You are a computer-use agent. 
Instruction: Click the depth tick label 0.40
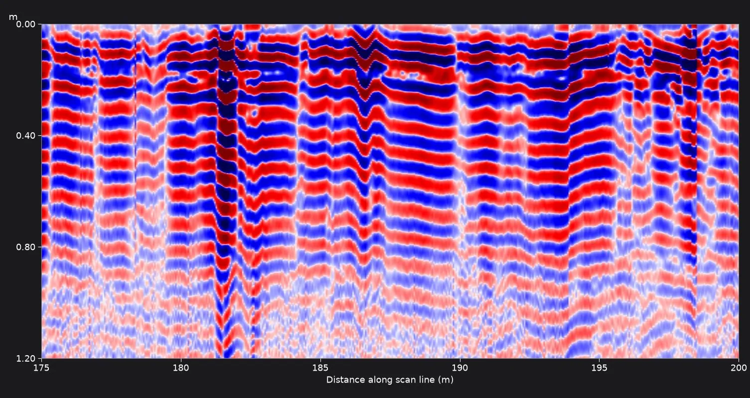pyautogui.click(x=26, y=135)
